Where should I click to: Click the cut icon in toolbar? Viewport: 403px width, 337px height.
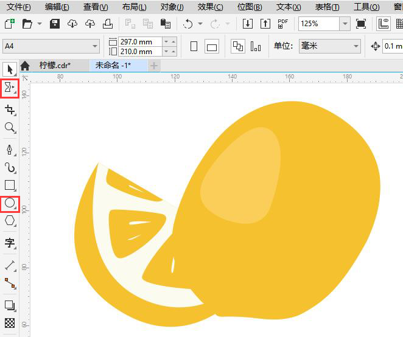(130, 24)
